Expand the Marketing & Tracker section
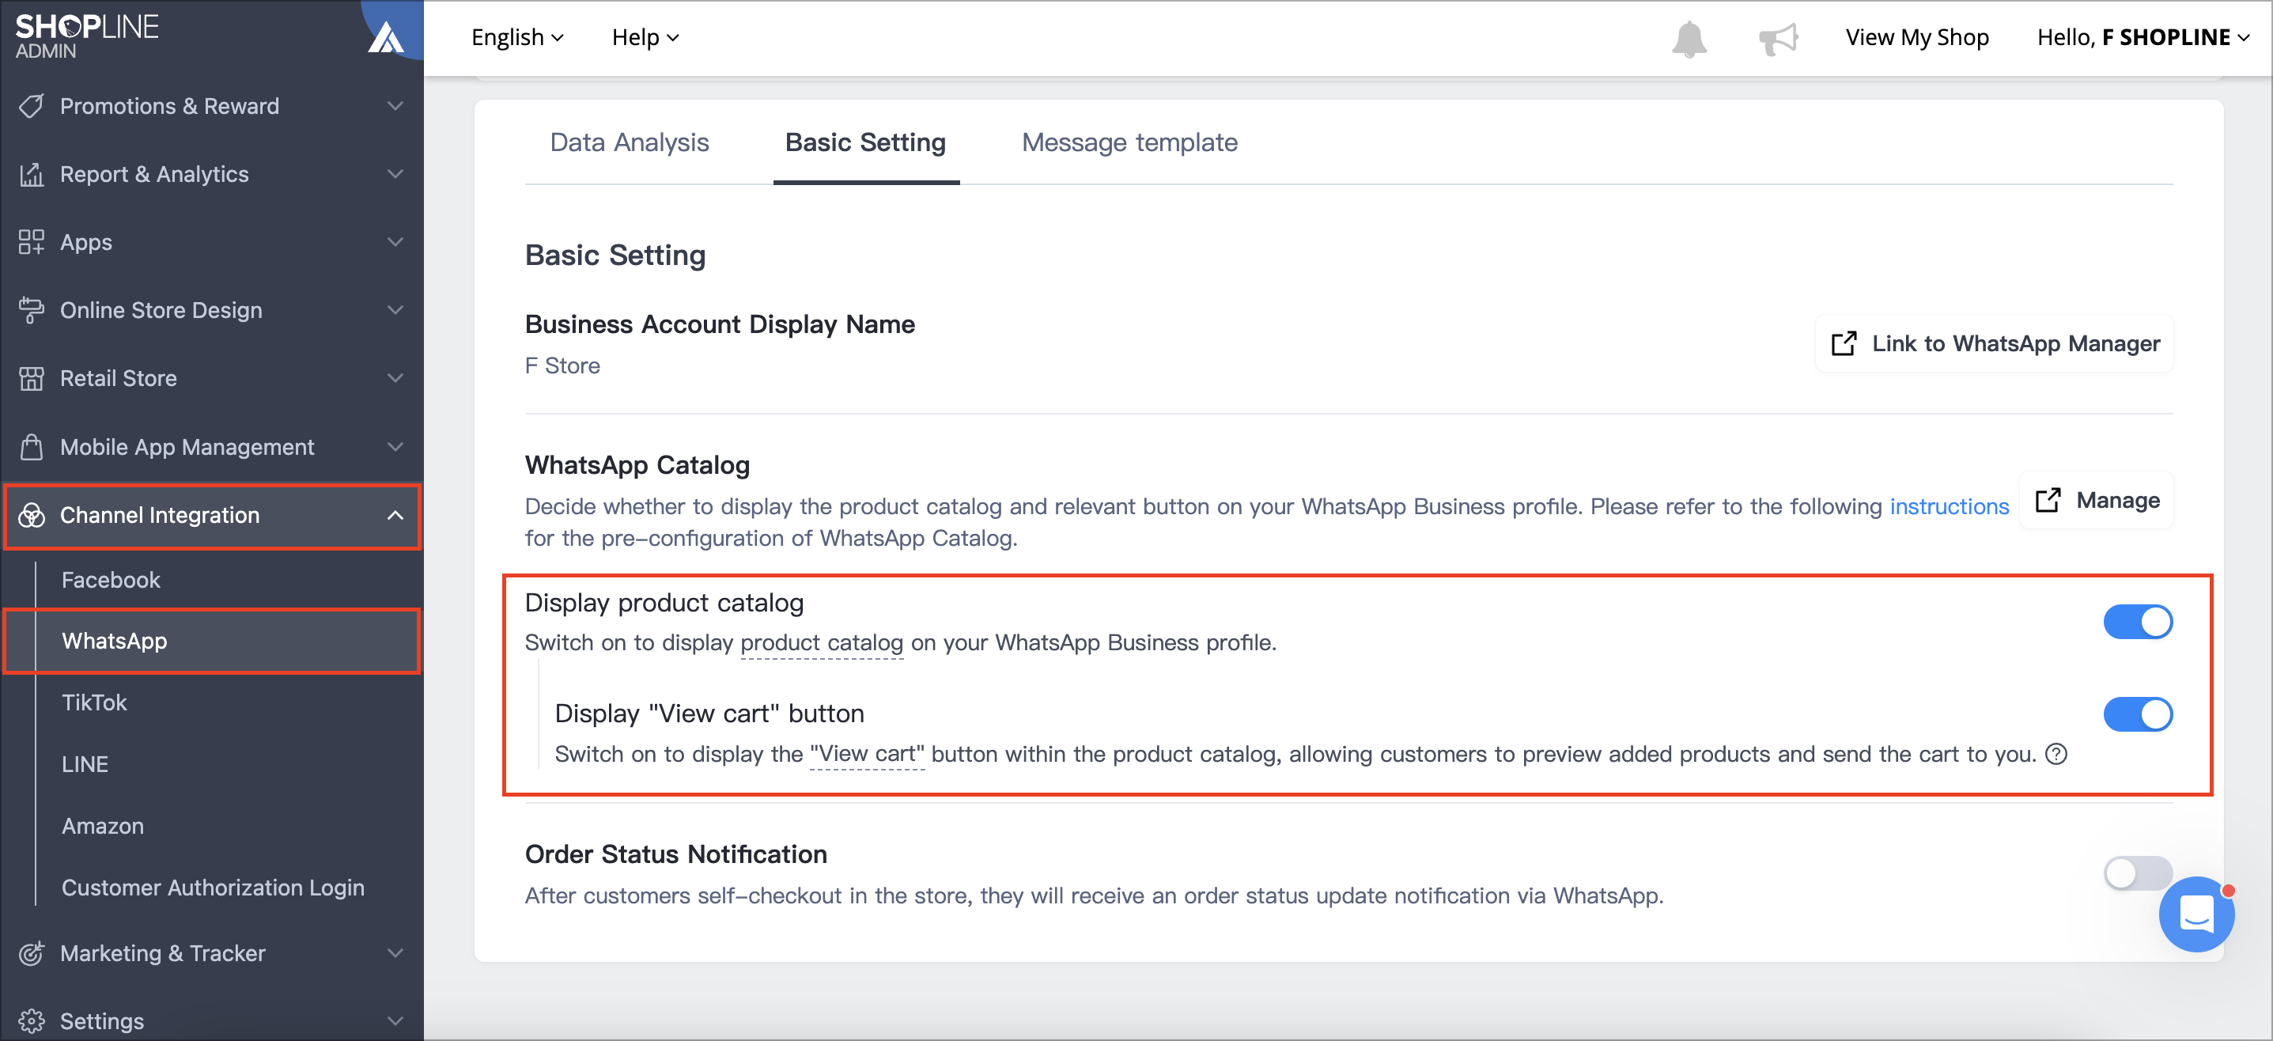 click(212, 952)
